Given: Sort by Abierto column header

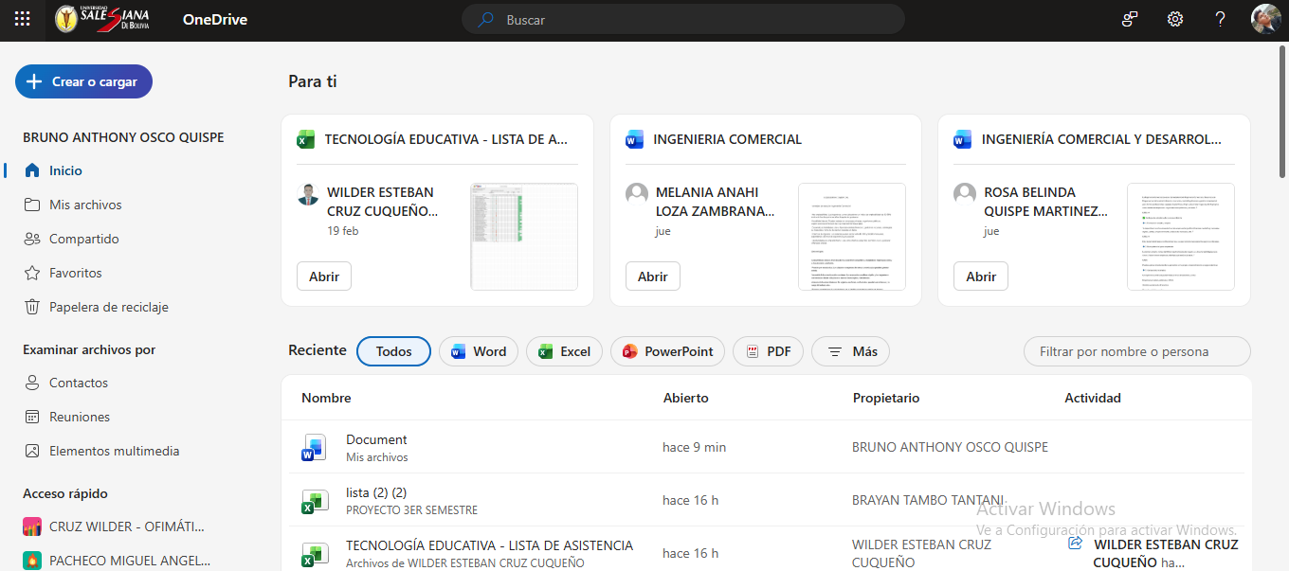Looking at the screenshot, I should [685, 398].
